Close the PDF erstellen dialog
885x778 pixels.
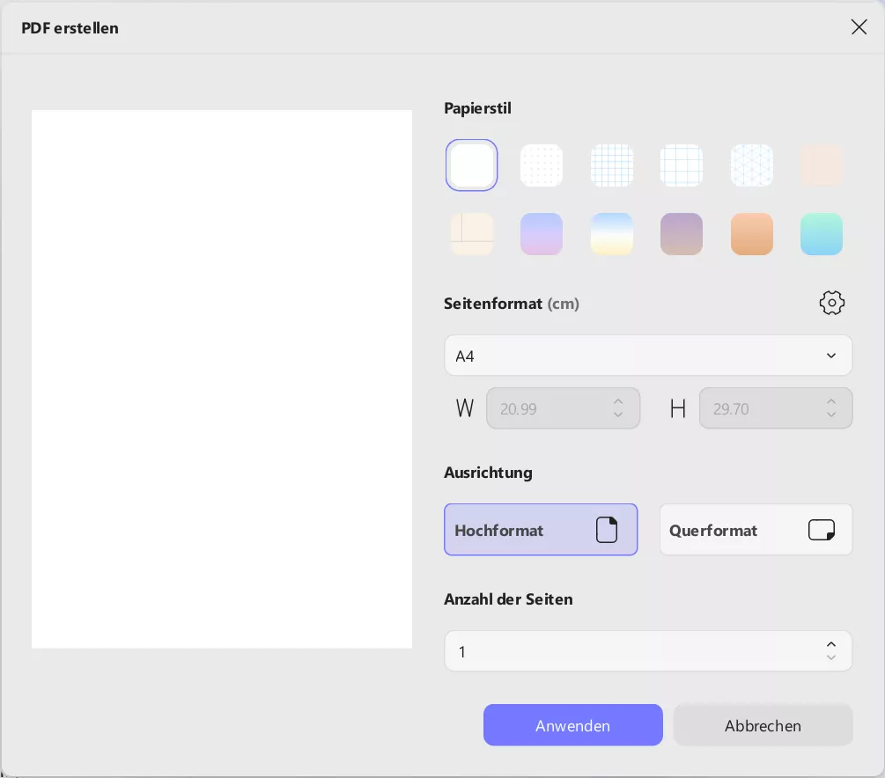[x=859, y=27]
